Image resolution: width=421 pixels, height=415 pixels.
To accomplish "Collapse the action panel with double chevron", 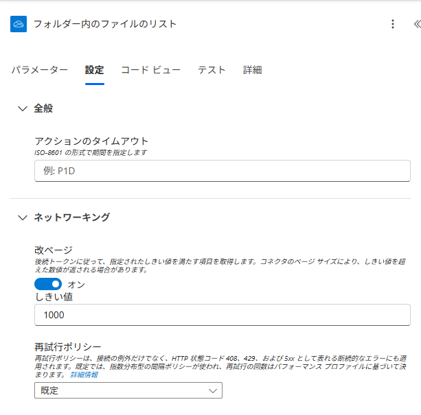I will click(416, 24).
